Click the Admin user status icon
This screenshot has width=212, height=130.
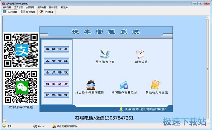click(x=35, y=126)
